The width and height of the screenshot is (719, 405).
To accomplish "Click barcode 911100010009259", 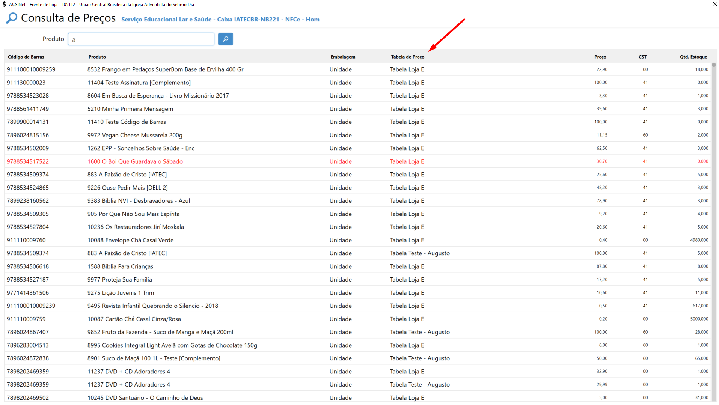I will tap(31, 69).
